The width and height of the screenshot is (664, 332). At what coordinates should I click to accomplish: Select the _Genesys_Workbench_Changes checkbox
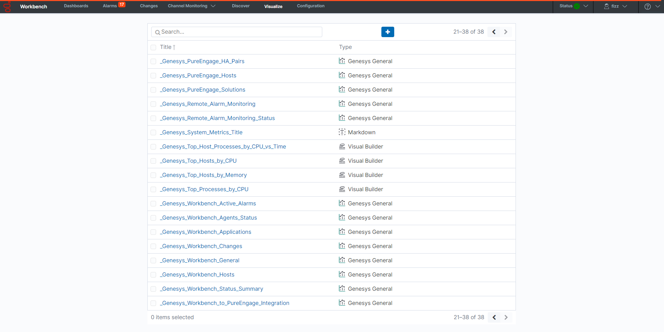coord(153,246)
